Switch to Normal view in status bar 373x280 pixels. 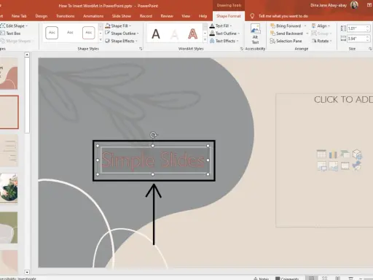coord(312,278)
